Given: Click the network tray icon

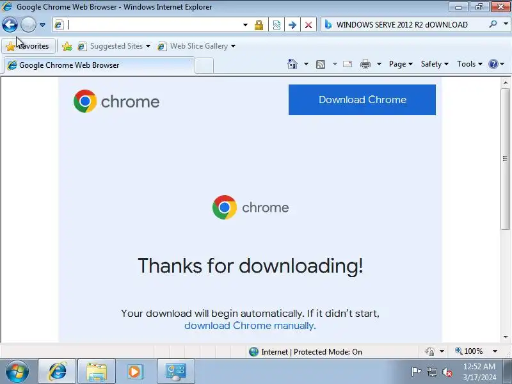Looking at the screenshot, I should [x=431, y=372].
